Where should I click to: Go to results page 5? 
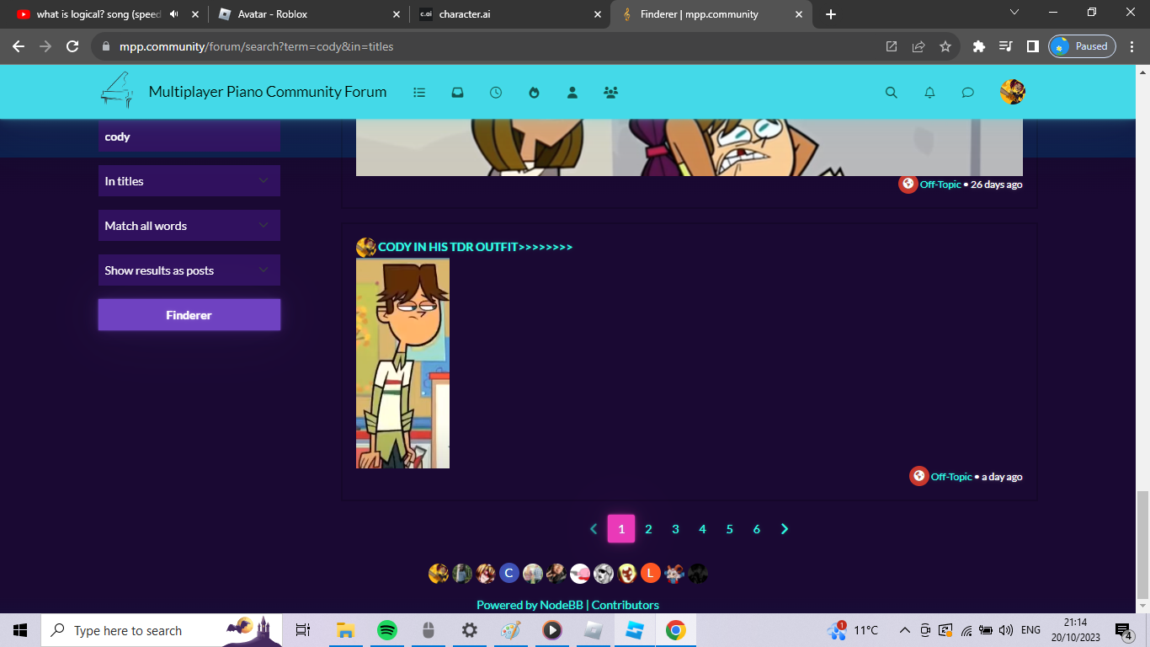(x=729, y=529)
